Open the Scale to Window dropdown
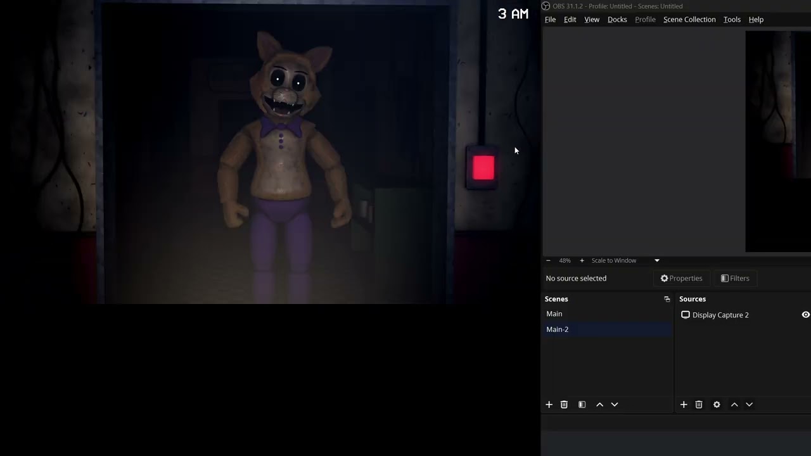The width and height of the screenshot is (811, 456). (625, 260)
